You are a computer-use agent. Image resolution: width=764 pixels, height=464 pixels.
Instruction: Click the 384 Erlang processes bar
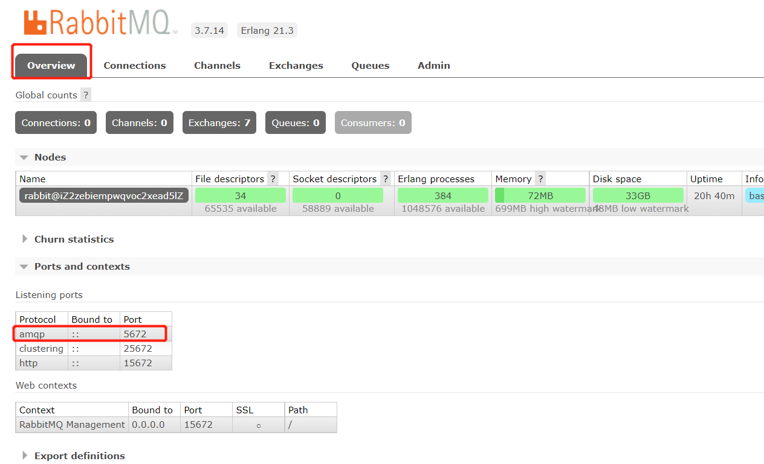tap(443, 195)
